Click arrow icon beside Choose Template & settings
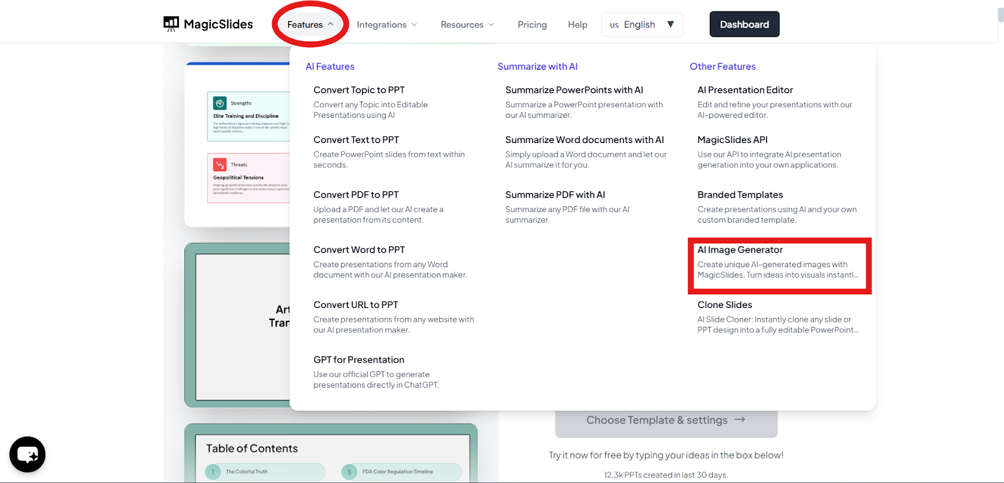This screenshot has height=483, width=1004. [740, 420]
